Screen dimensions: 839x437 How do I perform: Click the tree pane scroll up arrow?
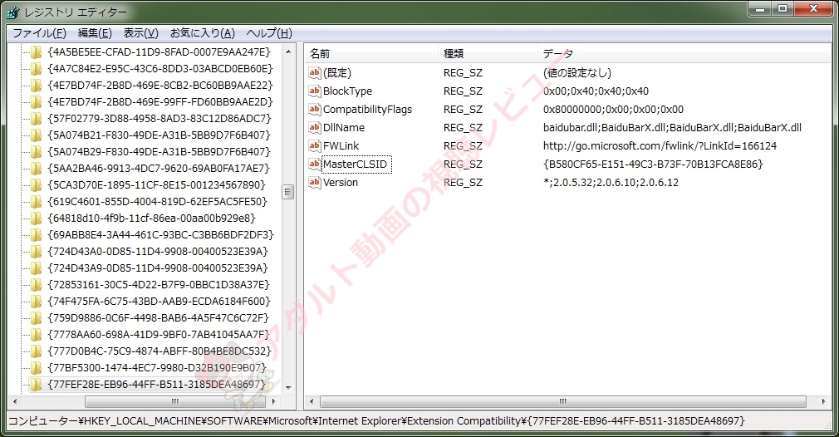coord(288,52)
